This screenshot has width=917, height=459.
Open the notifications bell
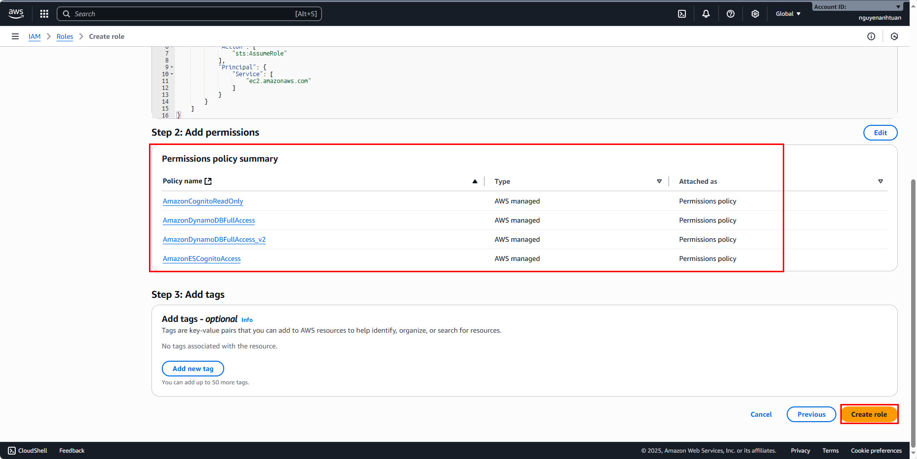(x=706, y=14)
